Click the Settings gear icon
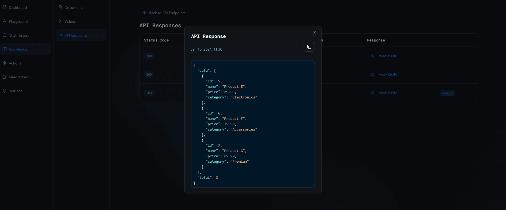The image size is (506, 210). click(x=5, y=91)
